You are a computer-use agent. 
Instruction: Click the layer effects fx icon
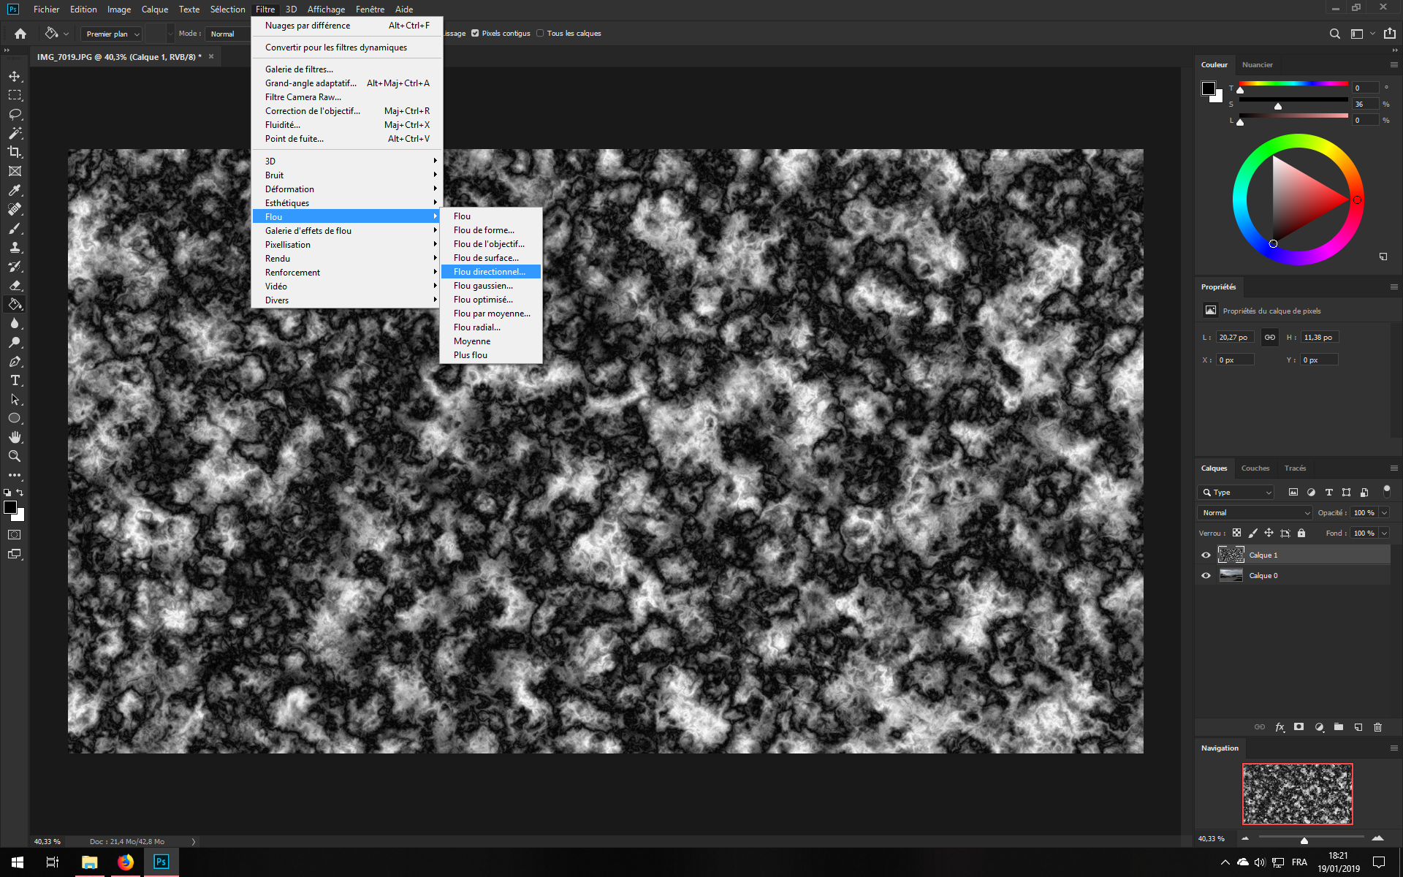[x=1280, y=727]
